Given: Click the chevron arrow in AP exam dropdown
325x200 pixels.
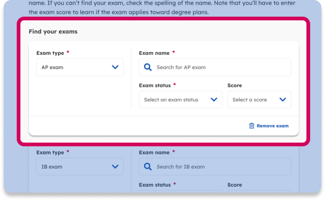Looking at the screenshot, I should coord(115,67).
